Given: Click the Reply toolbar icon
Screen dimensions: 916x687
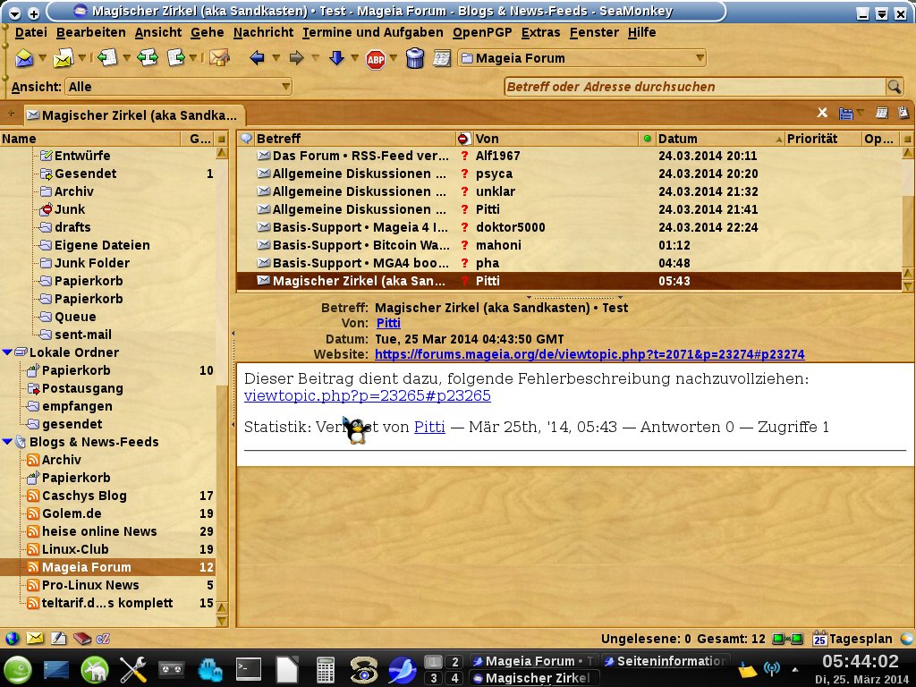Looking at the screenshot, I should point(107,58).
